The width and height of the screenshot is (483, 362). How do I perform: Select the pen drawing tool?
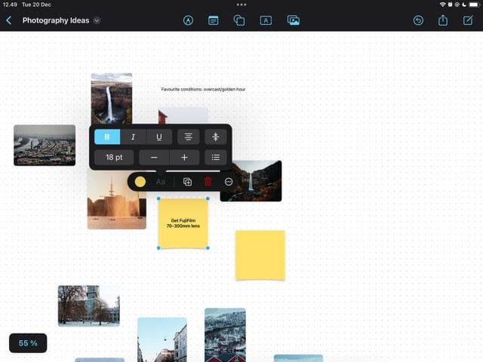coord(188,20)
